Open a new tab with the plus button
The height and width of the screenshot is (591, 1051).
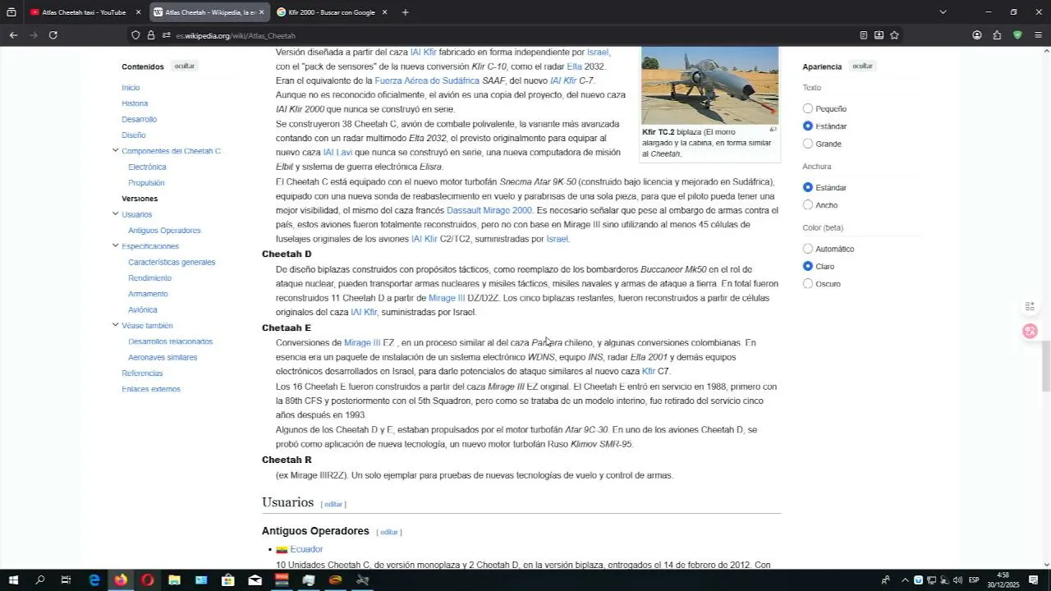tap(405, 12)
